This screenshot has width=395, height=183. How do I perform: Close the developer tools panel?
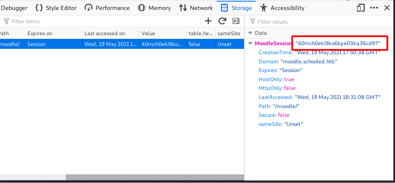(x=387, y=8)
